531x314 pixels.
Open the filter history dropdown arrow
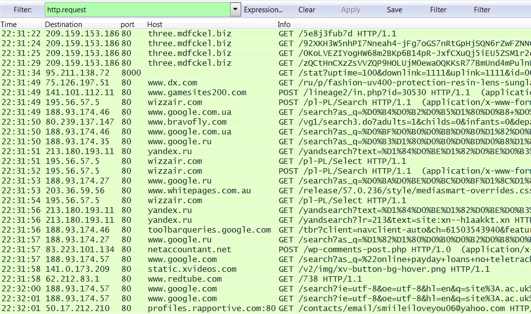coord(235,10)
